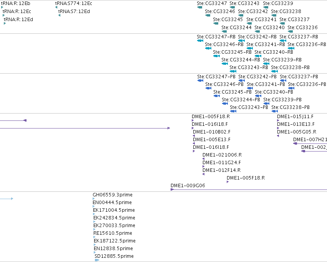The height and width of the screenshot is (262, 327).
Task: Click the Ste:CG33244-RB transcript label
Action: 241,60
